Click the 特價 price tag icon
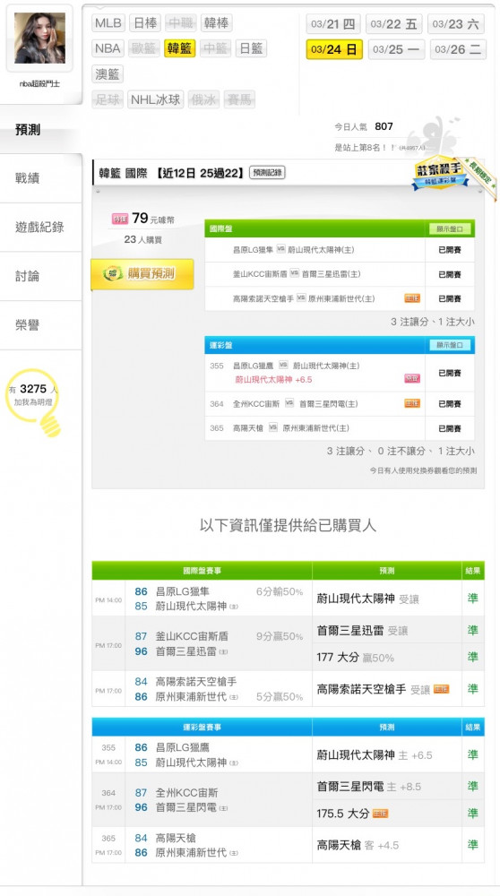 pos(120,219)
